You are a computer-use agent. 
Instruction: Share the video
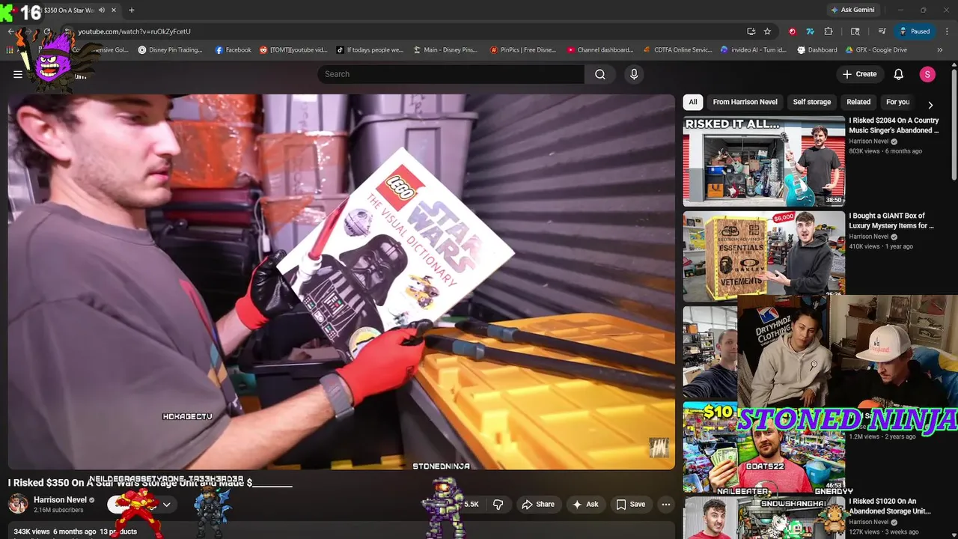tap(538, 505)
